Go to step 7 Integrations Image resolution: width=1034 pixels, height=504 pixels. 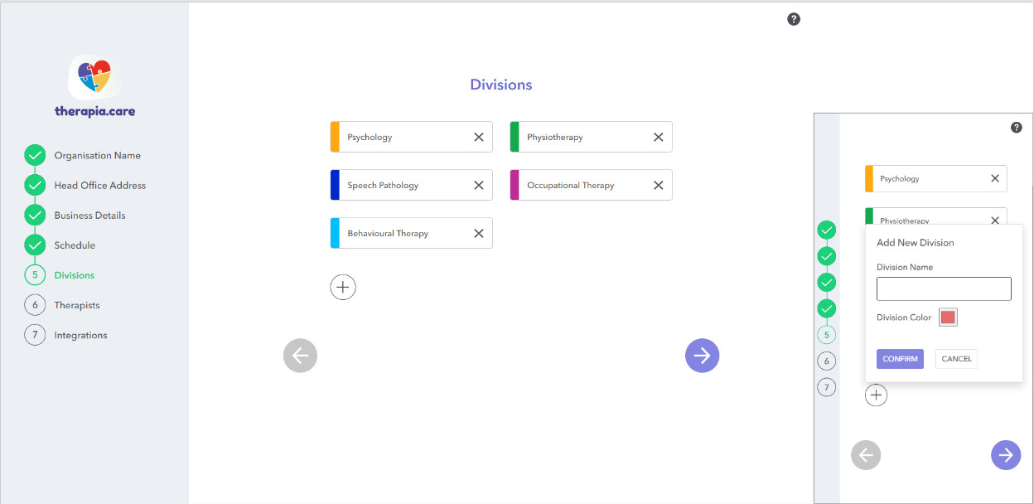point(80,335)
